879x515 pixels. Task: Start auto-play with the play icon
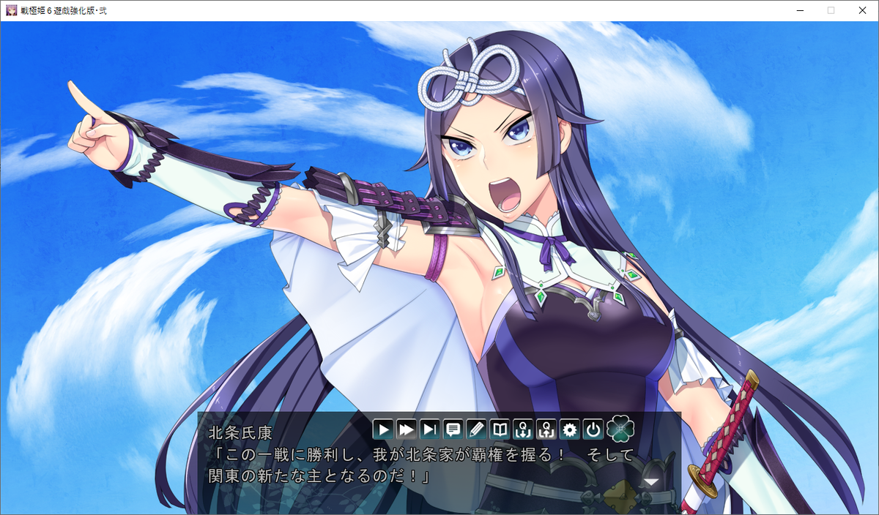tap(383, 429)
